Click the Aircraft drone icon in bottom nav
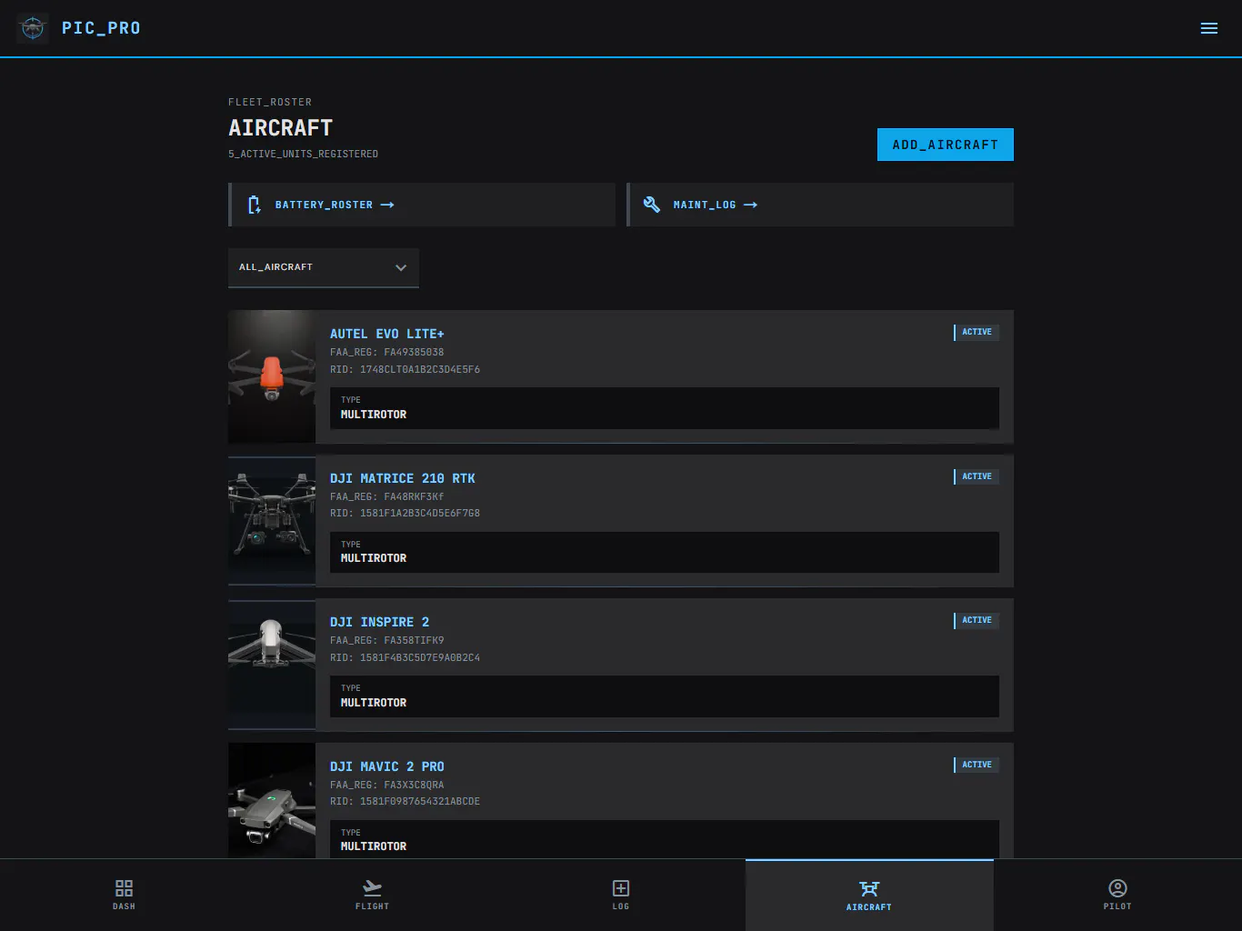Viewport: 1242px width, 931px height. (x=869, y=888)
